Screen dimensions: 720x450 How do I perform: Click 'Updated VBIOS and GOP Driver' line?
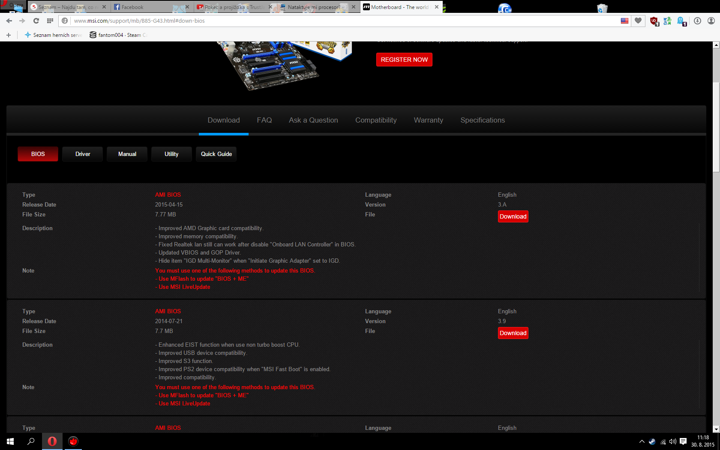(198, 252)
